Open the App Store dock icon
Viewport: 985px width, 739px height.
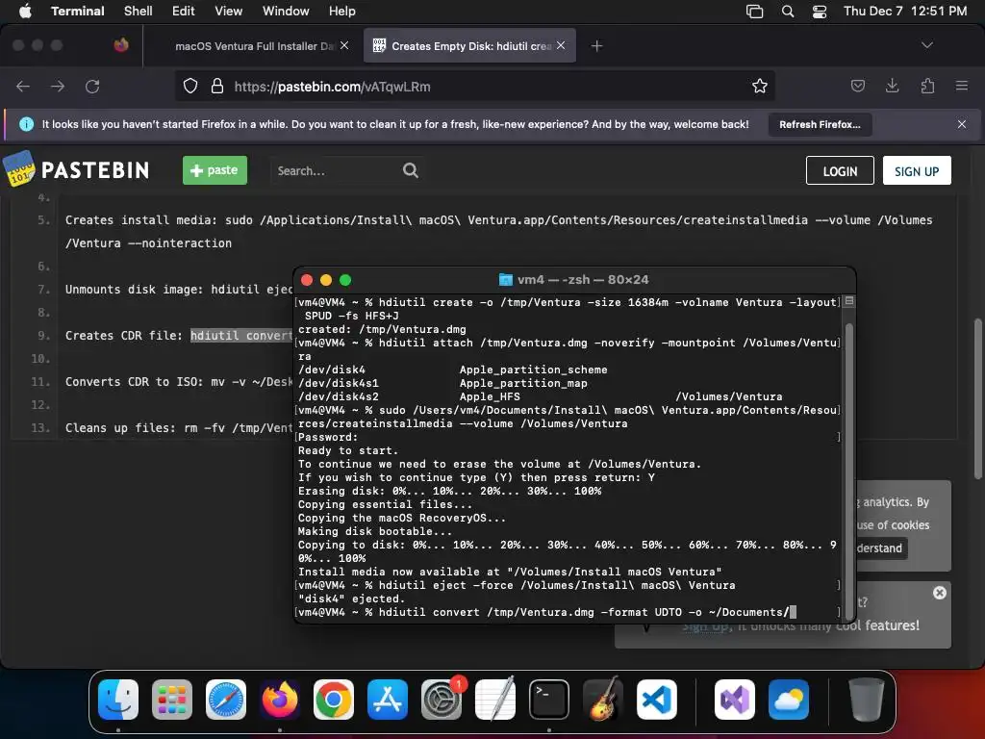(388, 700)
